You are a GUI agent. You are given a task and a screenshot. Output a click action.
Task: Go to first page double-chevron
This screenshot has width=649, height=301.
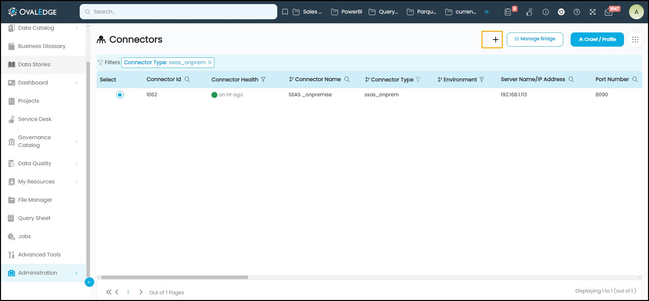click(109, 292)
